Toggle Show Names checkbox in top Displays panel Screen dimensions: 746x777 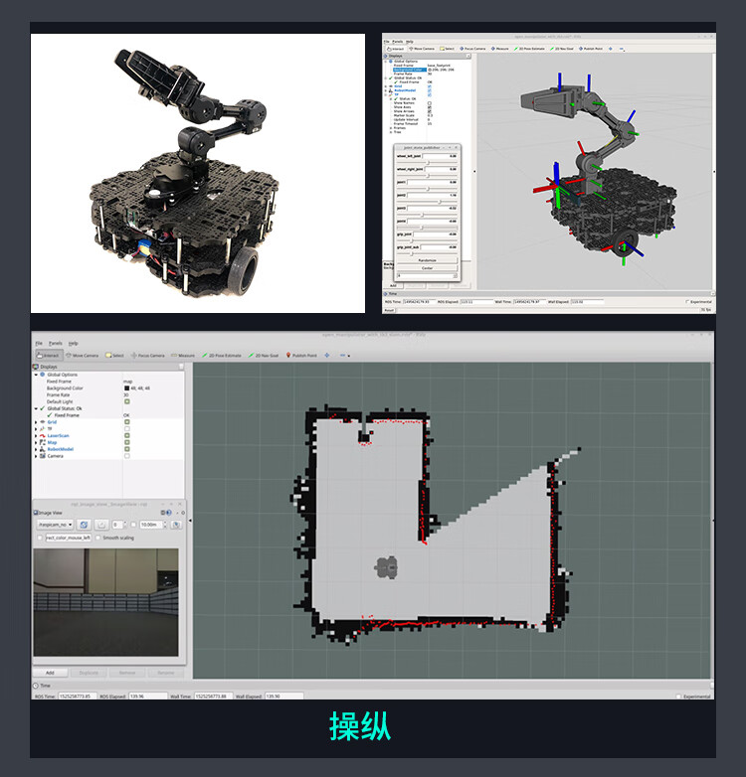(429, 103)
